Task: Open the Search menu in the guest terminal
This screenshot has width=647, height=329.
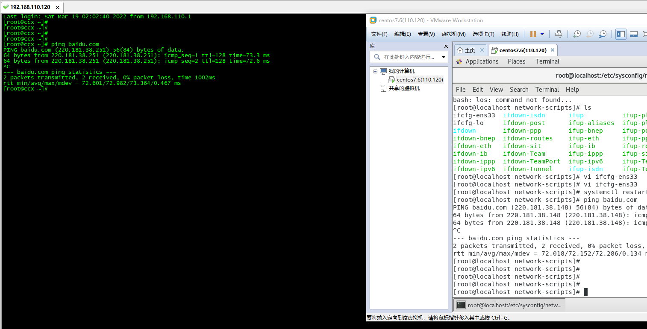Action: tap(519, 90)
